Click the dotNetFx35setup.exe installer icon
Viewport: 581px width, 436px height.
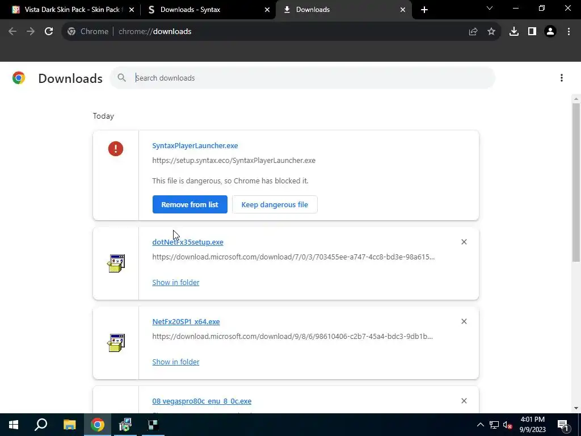[116, 263]
